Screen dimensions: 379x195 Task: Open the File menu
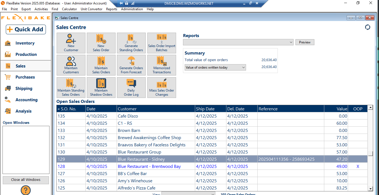point(4,9)
